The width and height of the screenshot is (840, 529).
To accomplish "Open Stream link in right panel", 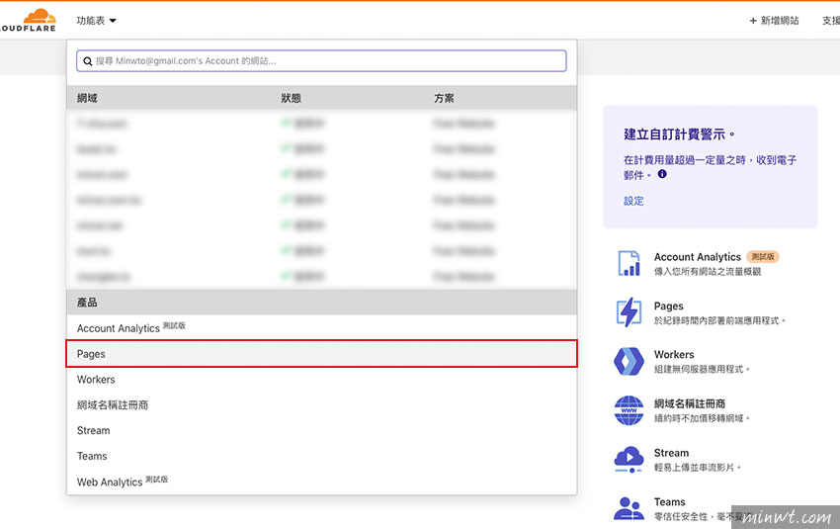I will click(671, 453).
